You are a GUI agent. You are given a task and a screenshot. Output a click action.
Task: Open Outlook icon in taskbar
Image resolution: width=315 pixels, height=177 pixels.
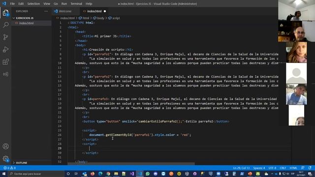(85, 174)
